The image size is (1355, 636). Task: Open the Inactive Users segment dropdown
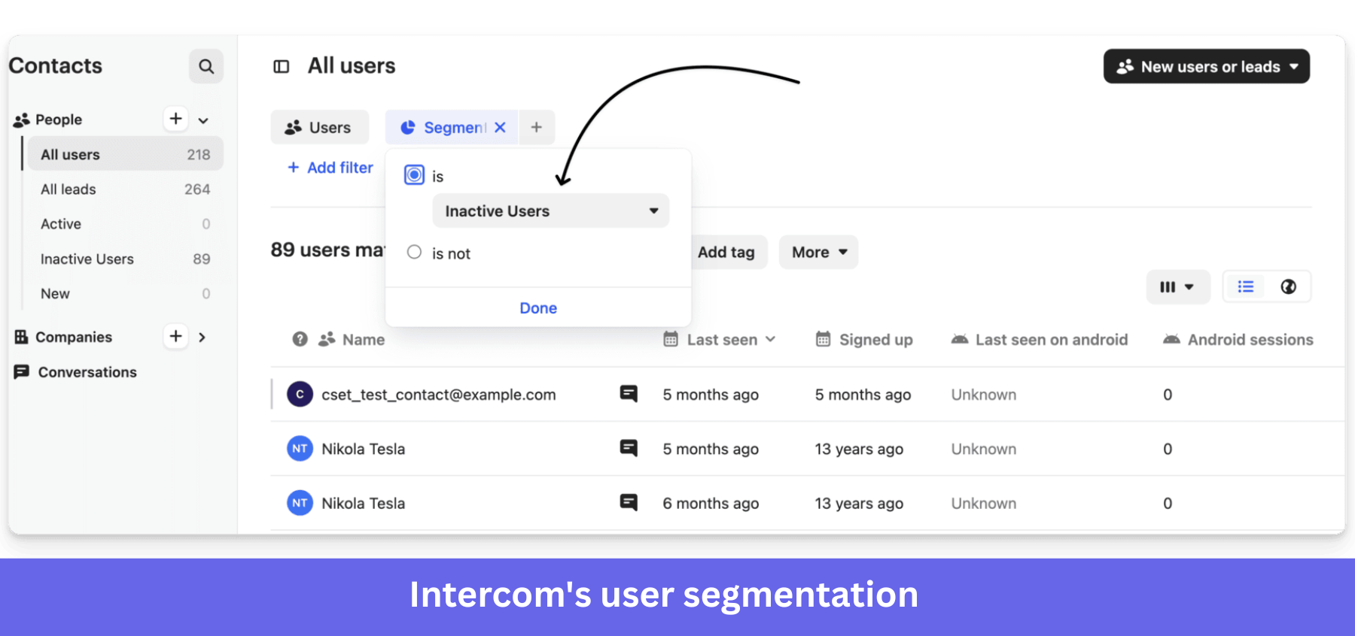coord(551,210)
